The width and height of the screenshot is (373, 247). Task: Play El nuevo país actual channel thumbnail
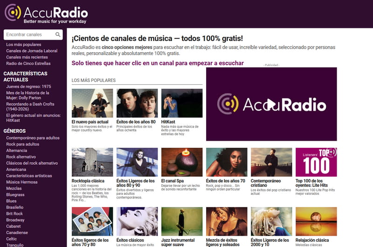tap(92, 103)
